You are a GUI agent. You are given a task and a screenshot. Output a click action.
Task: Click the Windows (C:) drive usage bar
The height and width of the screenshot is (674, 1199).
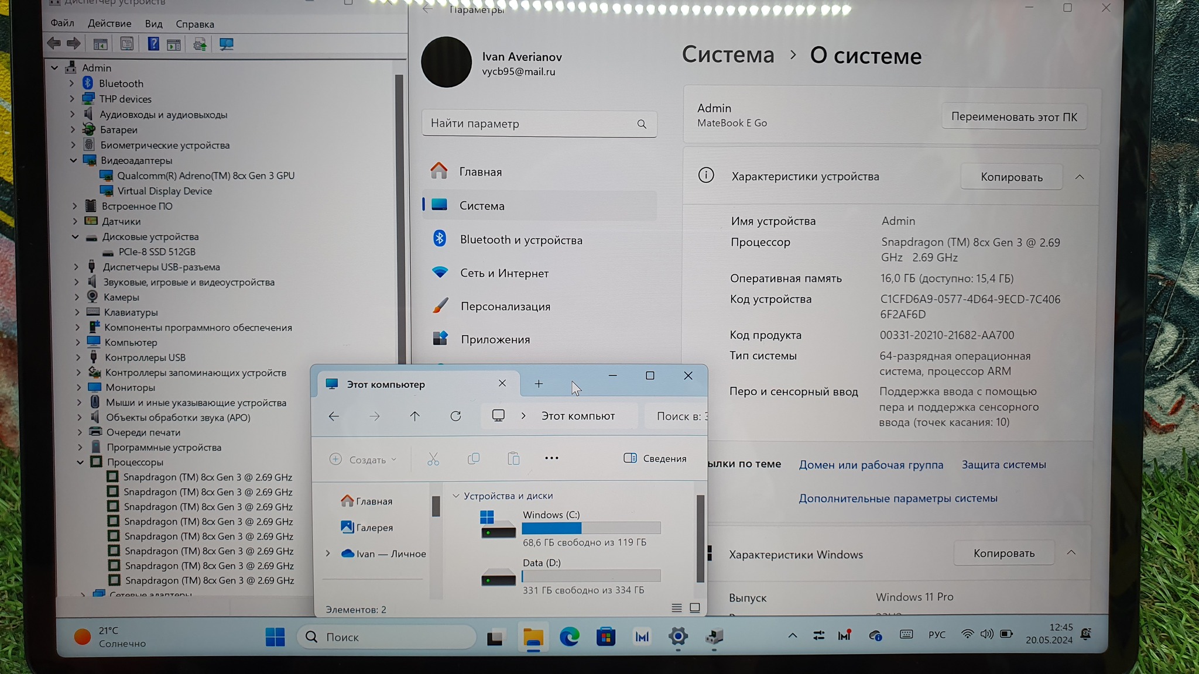(x=591, y=528)
